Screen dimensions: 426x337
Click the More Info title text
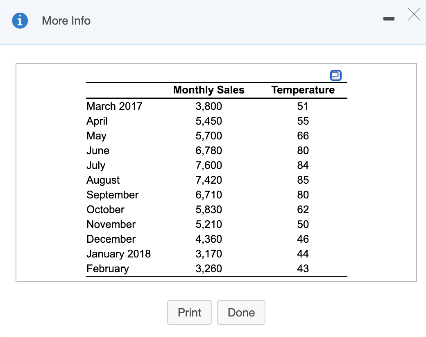(x=66, y=20)
